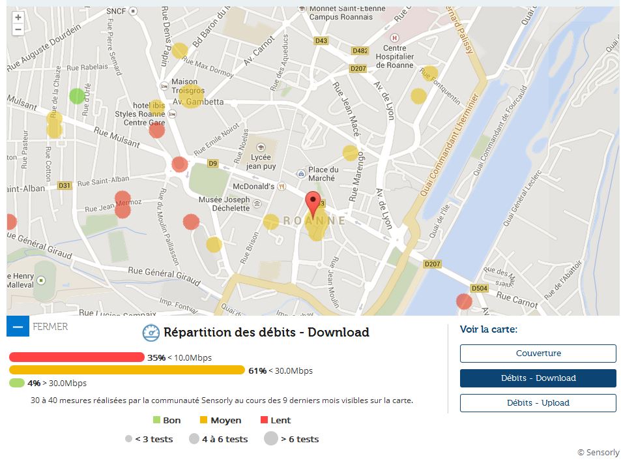This screenshot has width=621, height=467.
Task: Collapse the panel with the blue minus button
Action: (x=18, y=326)
